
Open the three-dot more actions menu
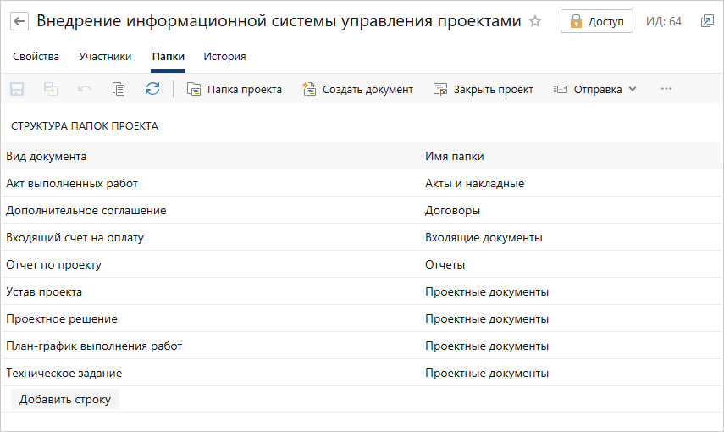point(666,89)
